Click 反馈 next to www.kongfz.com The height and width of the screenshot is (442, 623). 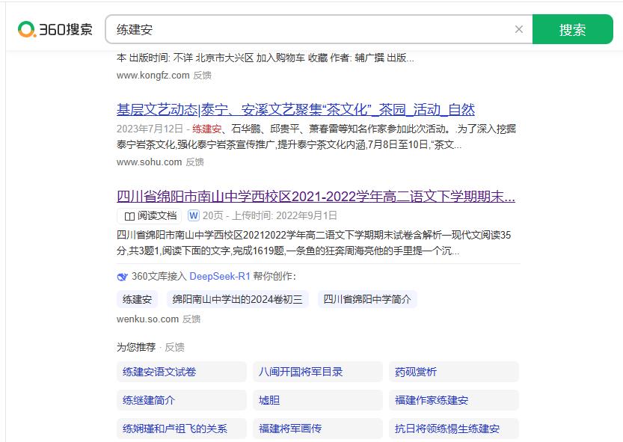pyautogui.click(x=202, y=75)
